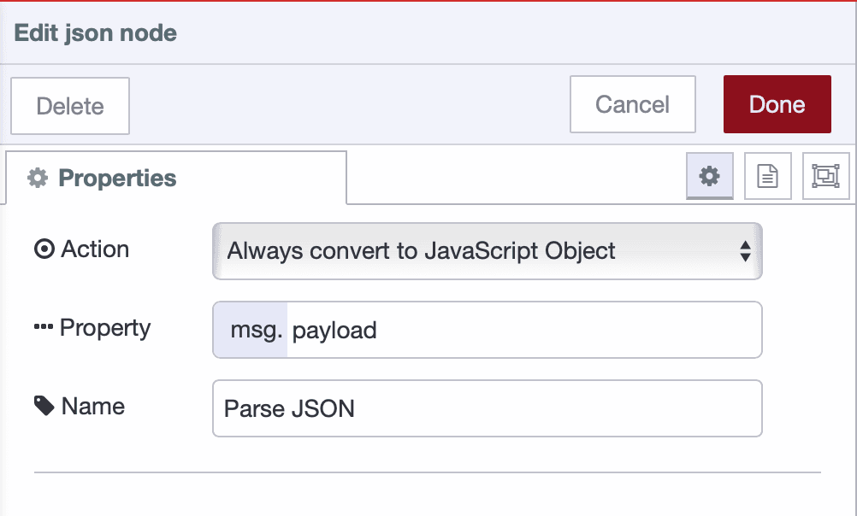Click the msg. prefix badge in Property field
This screenshot has width=857, height=516.
[255, 329]
